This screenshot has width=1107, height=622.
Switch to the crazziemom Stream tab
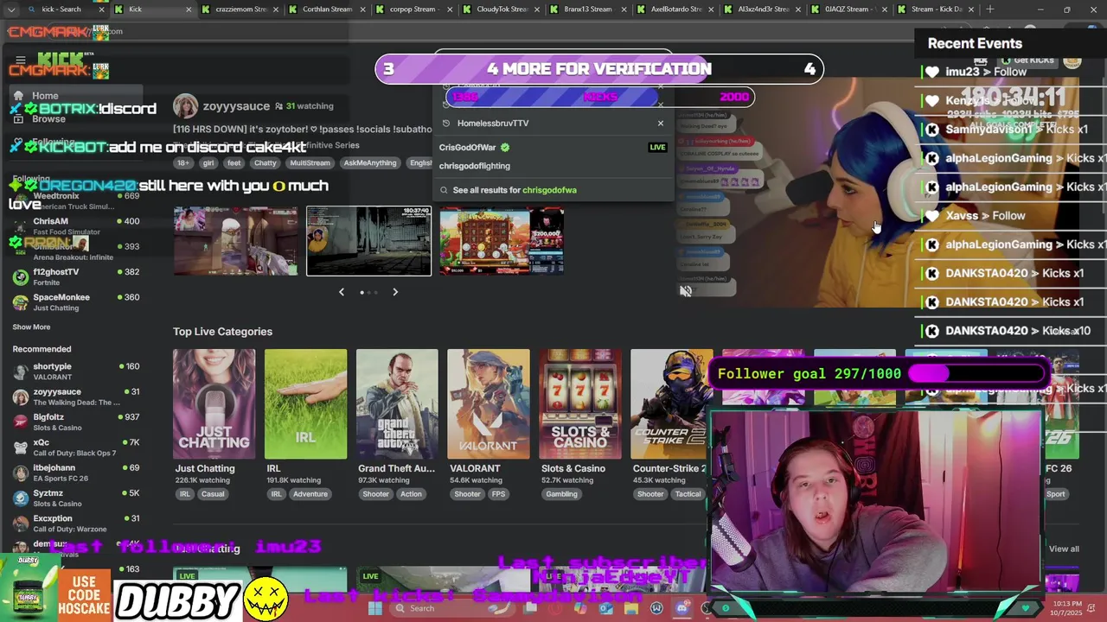(x=242, y=10)
